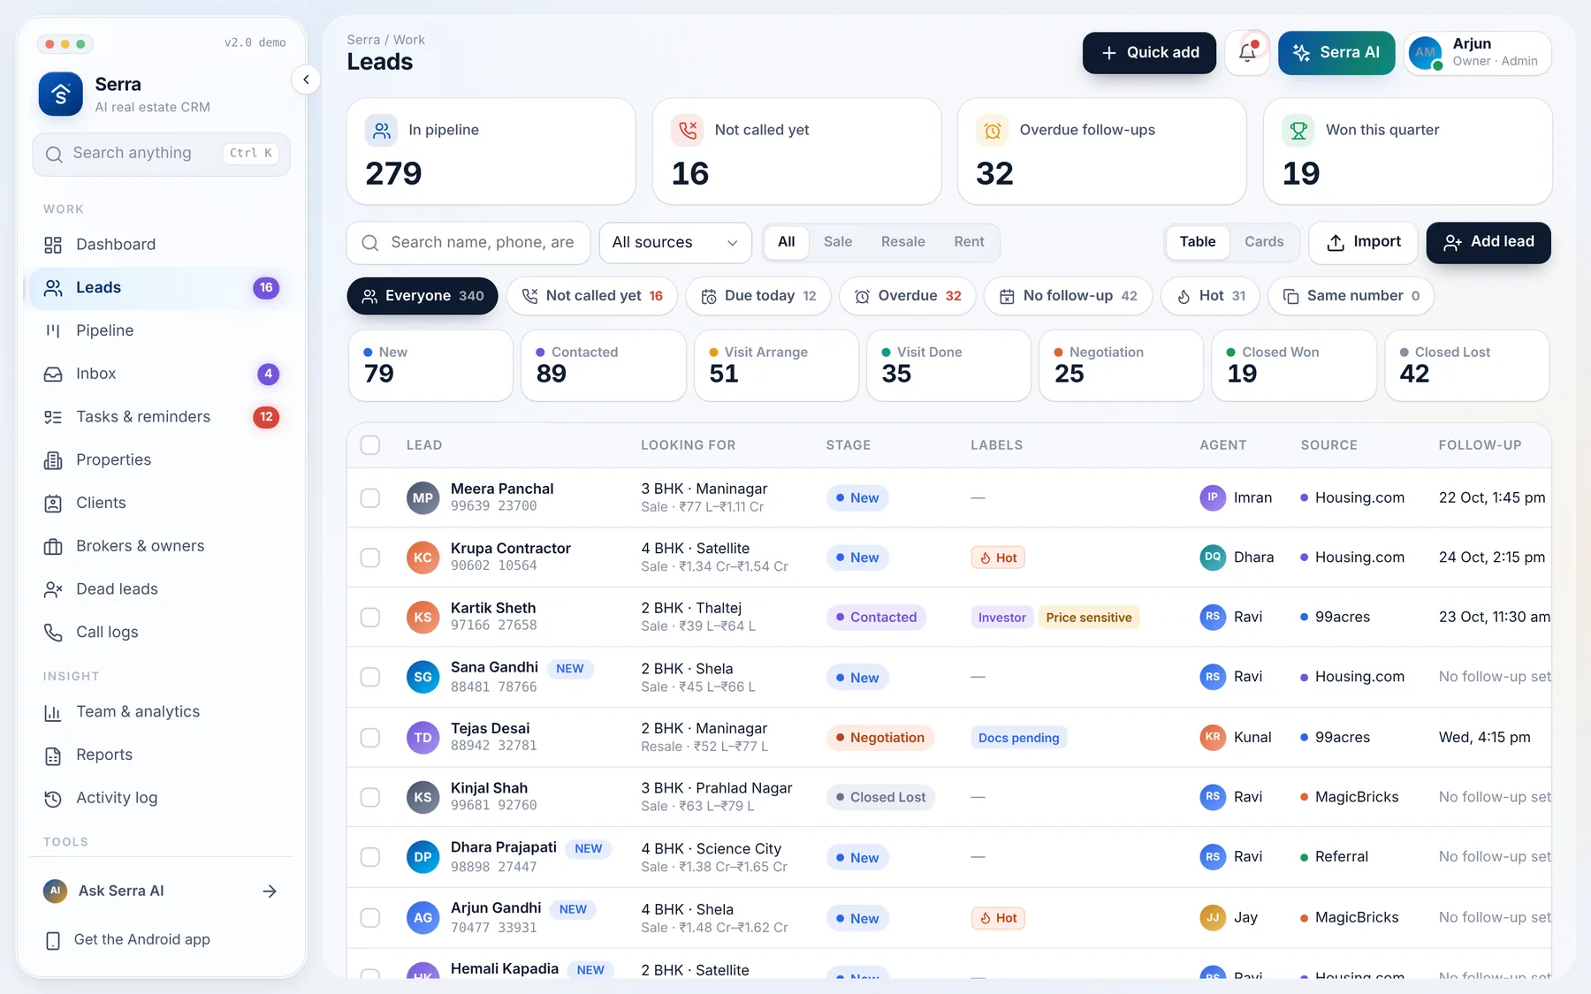
Task: Filter by Overdue 32 chip
Action: point(908,296)
